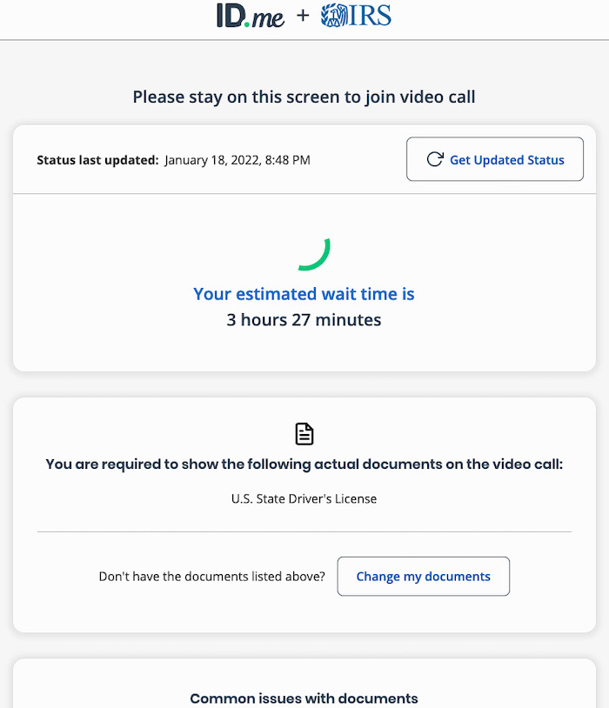Image resolution: width=609 pixels, height=708 pixels.
Task: Open the Common issues with documents section
Action: pyautogui.click(x=304, y=698)
